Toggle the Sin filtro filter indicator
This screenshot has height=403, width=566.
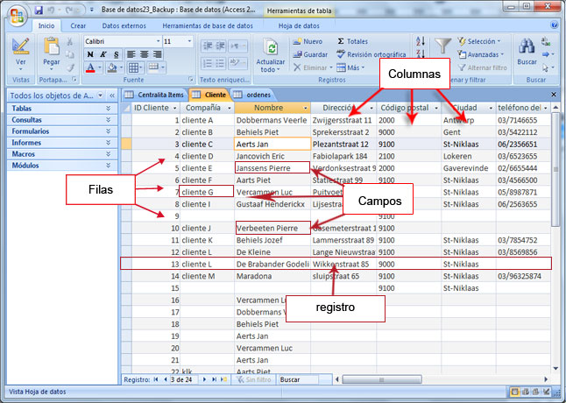pyautogui.click(x=251, y=380)
